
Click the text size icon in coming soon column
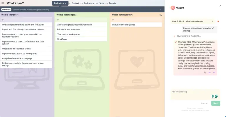[161, 15]
